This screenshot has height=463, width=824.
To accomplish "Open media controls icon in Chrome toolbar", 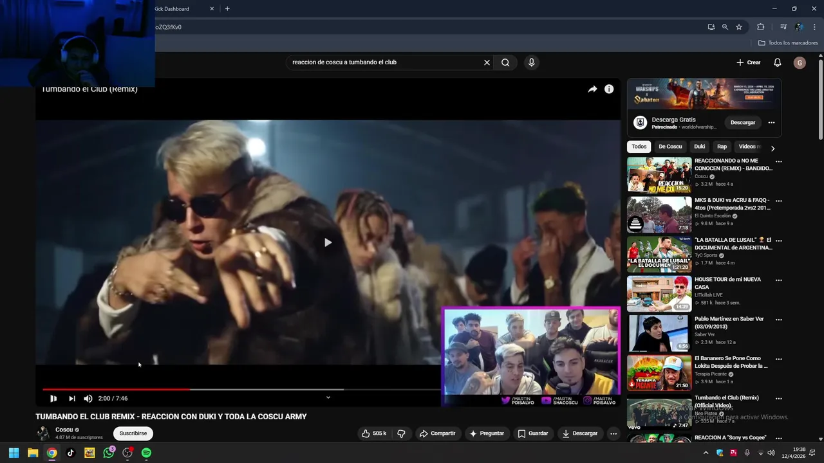I will coord(783,27).
